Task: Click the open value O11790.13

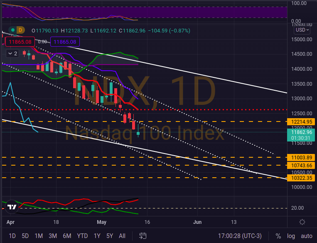Action: (x=45, y=30)
